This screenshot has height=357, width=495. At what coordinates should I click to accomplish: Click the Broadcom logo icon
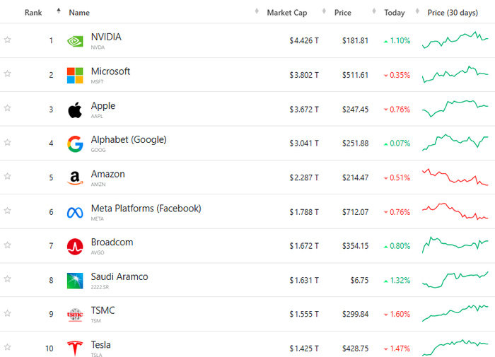pos(75,247)
